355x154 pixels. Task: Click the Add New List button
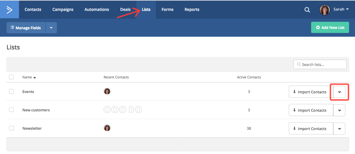point(330,28)
